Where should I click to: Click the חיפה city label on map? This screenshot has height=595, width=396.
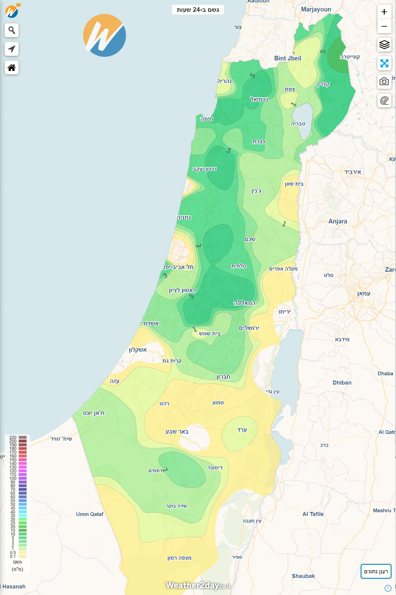pos(206,119)
